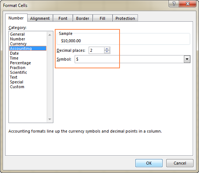199x173 pixels.
Task: Select the Currency category
Action: pos(18,44)
